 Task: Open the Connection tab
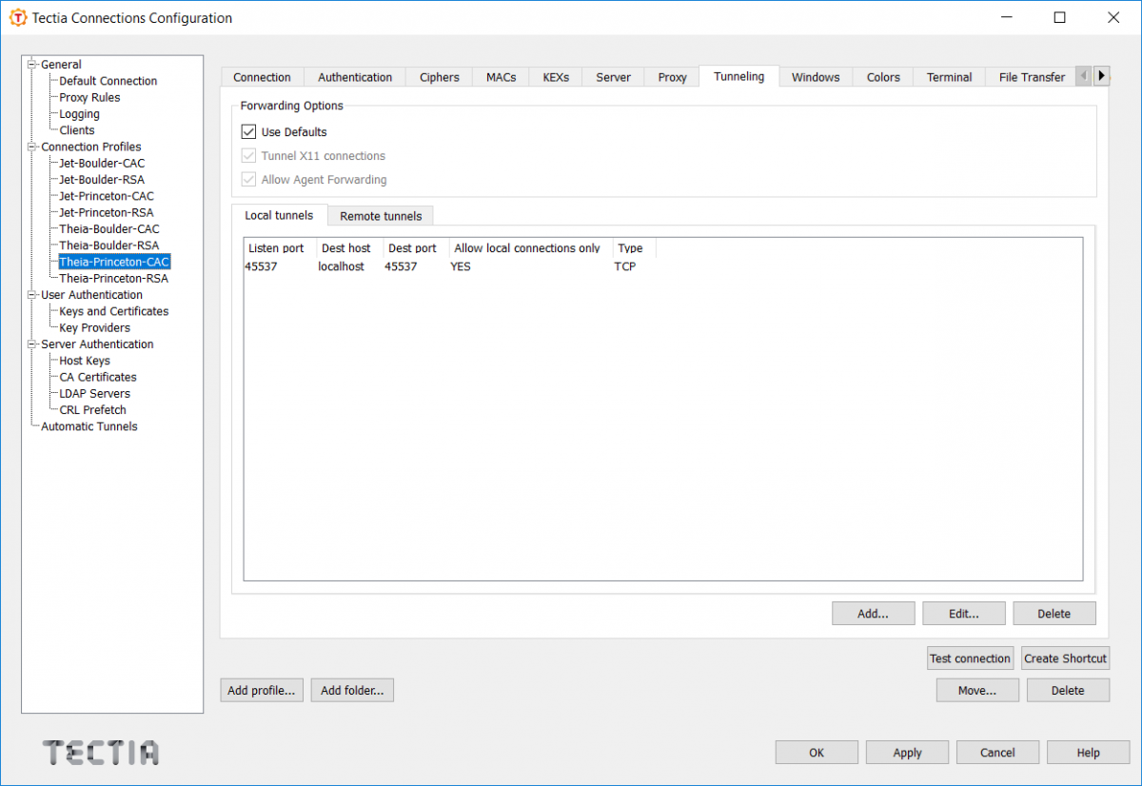pyautogui.click(x=262, y=77)
